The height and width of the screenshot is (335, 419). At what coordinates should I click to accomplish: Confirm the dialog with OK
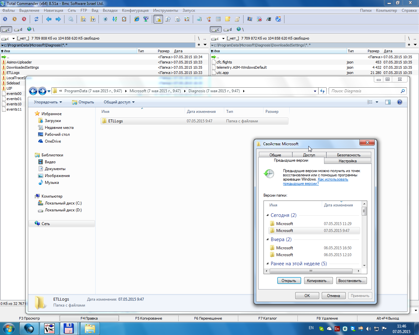(x=307, y=296)
